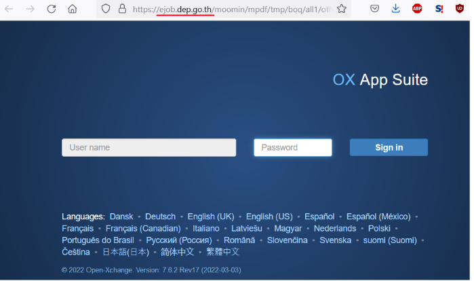Open the downloads arrow panel

[395, 9]
